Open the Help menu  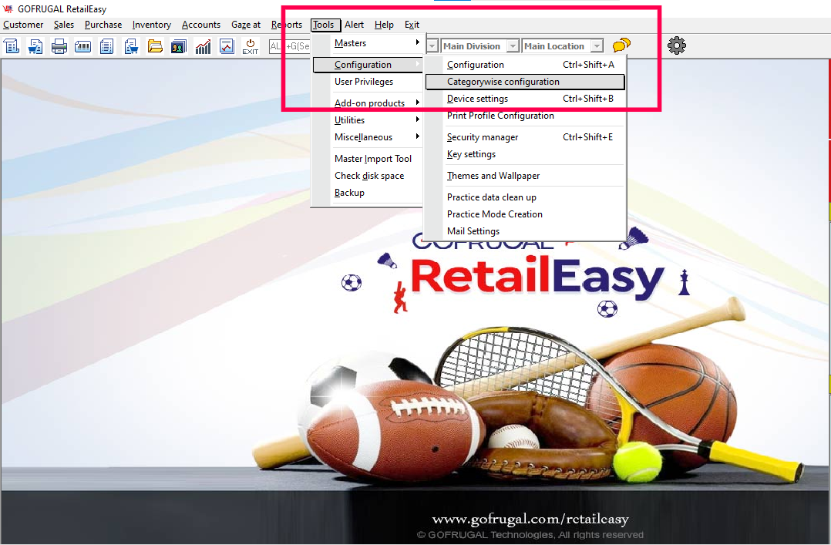click(384, 25)
